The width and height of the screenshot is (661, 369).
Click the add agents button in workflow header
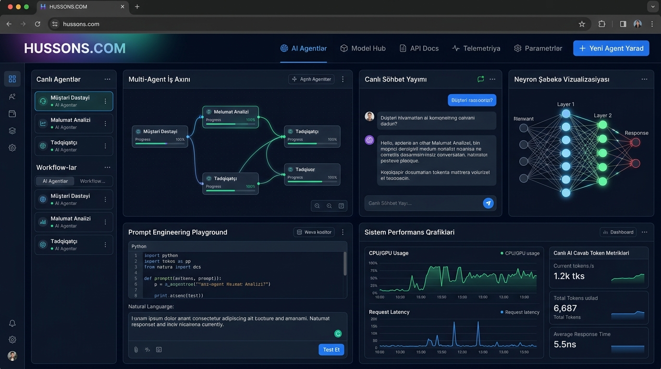312,79
